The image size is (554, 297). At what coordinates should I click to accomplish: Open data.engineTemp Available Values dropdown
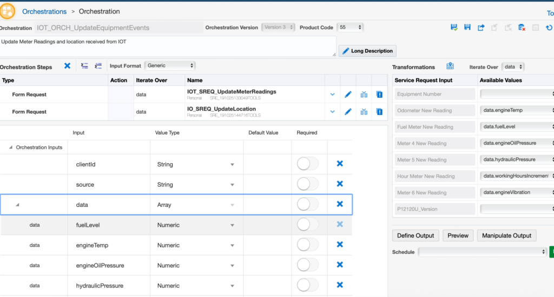tap(517, 110)
